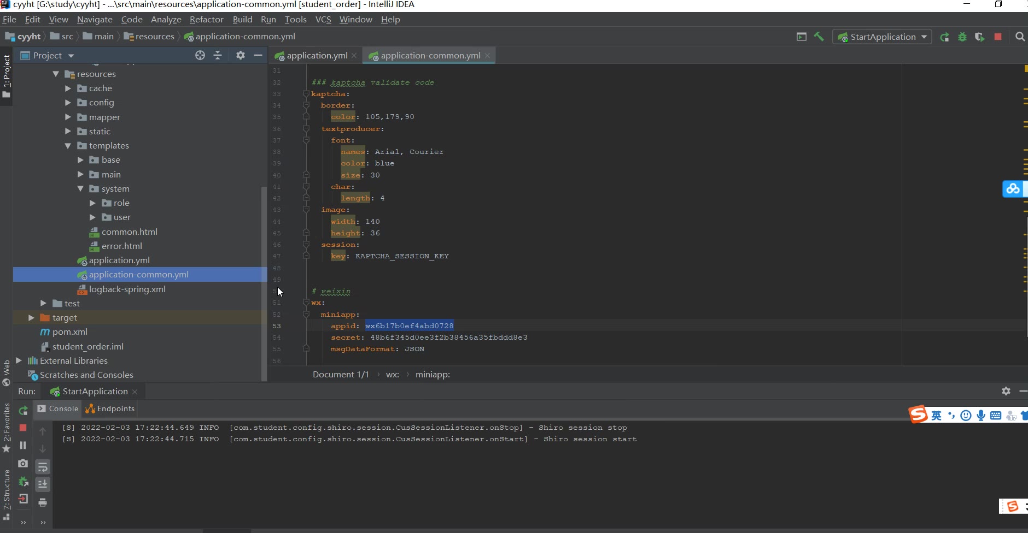Click the locate-file target icon in the Project panel
Screen dimensions: 1028x533
point(200,55)
